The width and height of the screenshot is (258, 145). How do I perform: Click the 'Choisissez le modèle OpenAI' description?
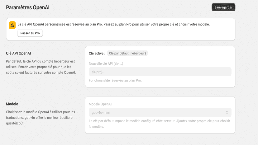tap(41, 118)
